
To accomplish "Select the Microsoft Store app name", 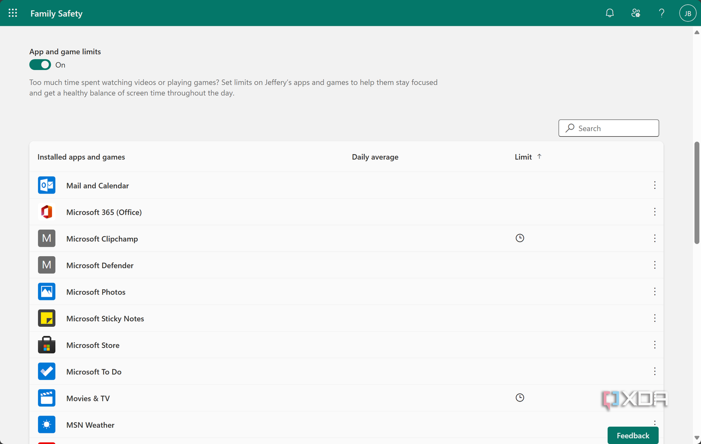I will click(x=93, y=345).
